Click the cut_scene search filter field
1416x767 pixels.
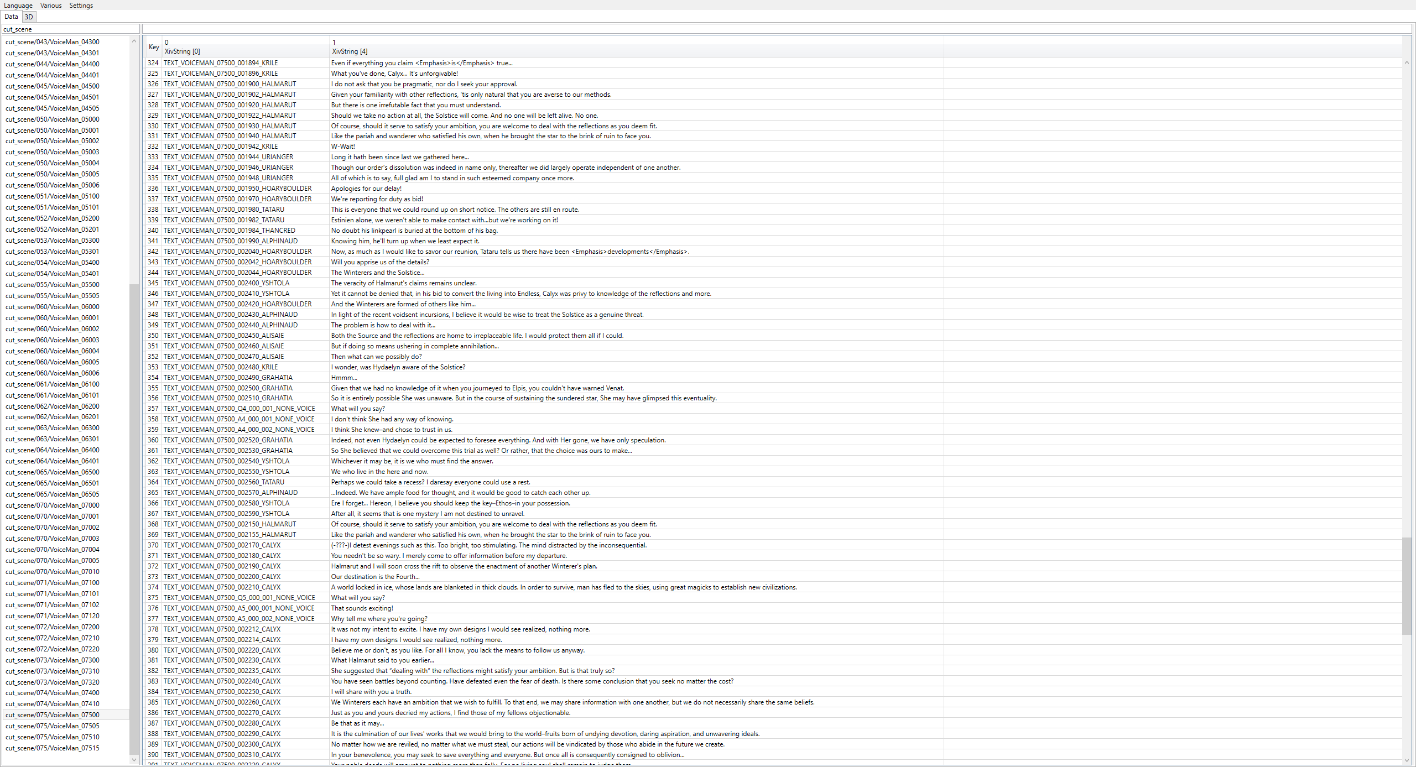pos(70,29)
